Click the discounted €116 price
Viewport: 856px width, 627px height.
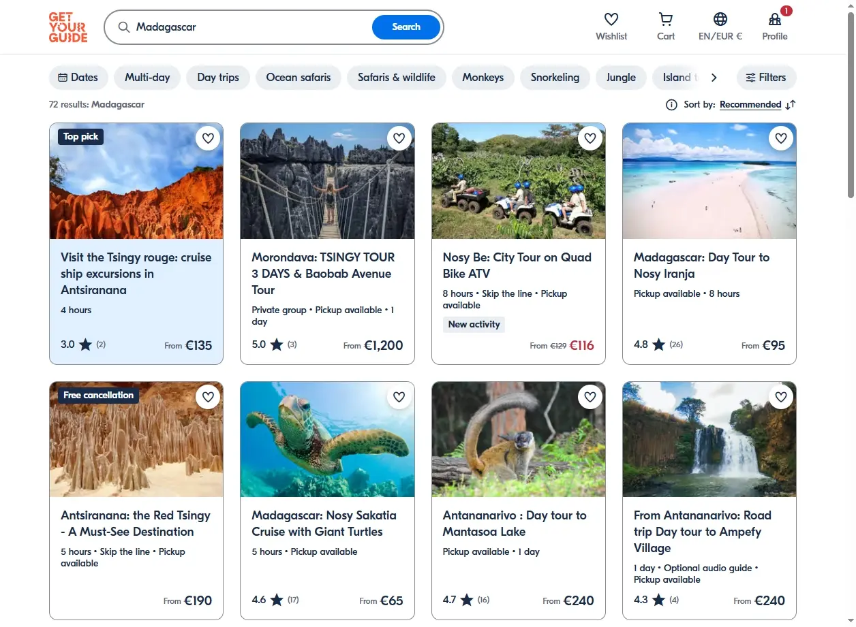(x=581, y=345)
